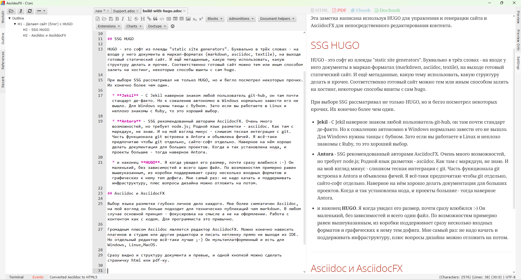Apply underline formatting

coord(129,19)
